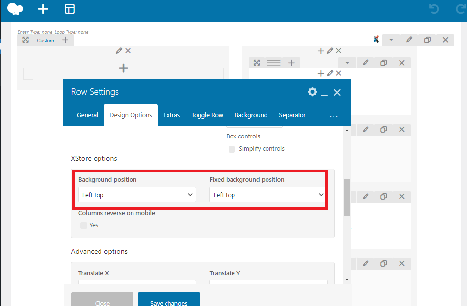Check Yes for Columns reverse on mobile
Viewport: 467px width, 306px height.
click(x=84, y=225)
